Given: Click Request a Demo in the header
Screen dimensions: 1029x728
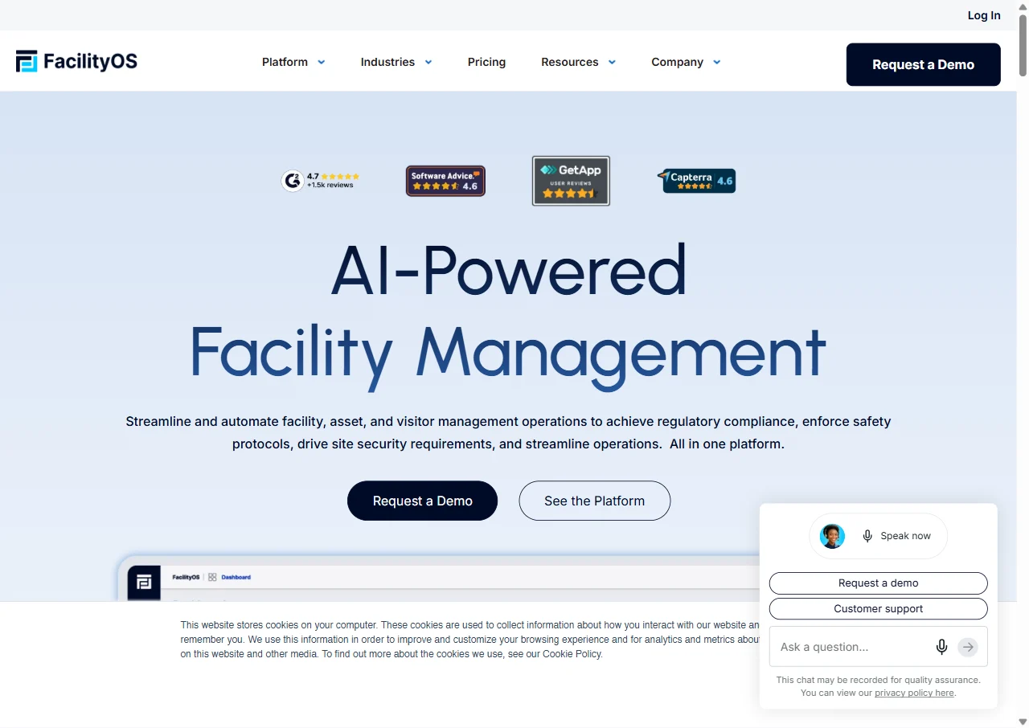Looking at the screenshot, I should [923, 64].
